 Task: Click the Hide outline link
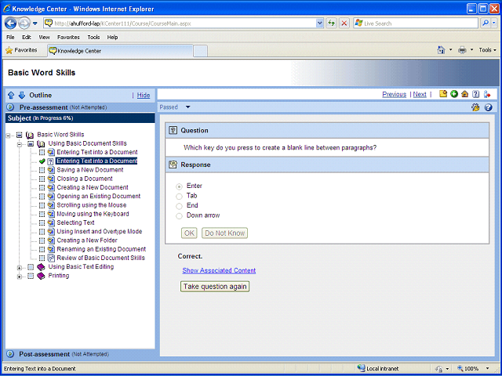[x=144, y=96]
